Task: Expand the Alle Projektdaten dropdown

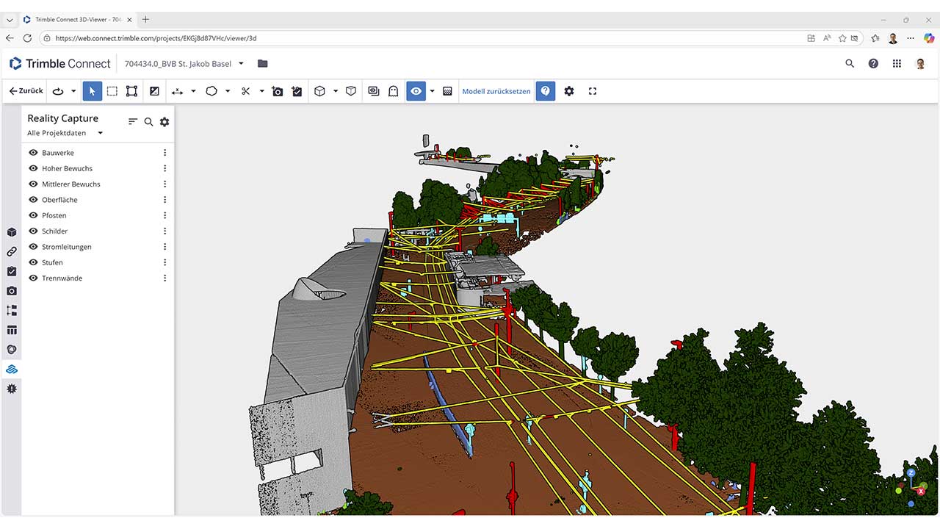Action: (101, 133)
